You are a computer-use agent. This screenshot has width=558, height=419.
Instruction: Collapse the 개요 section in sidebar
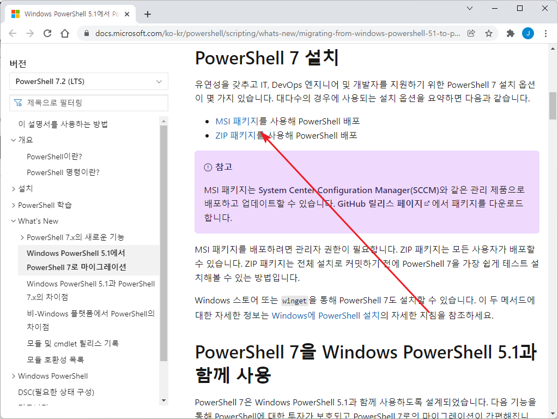pos(14,140)
